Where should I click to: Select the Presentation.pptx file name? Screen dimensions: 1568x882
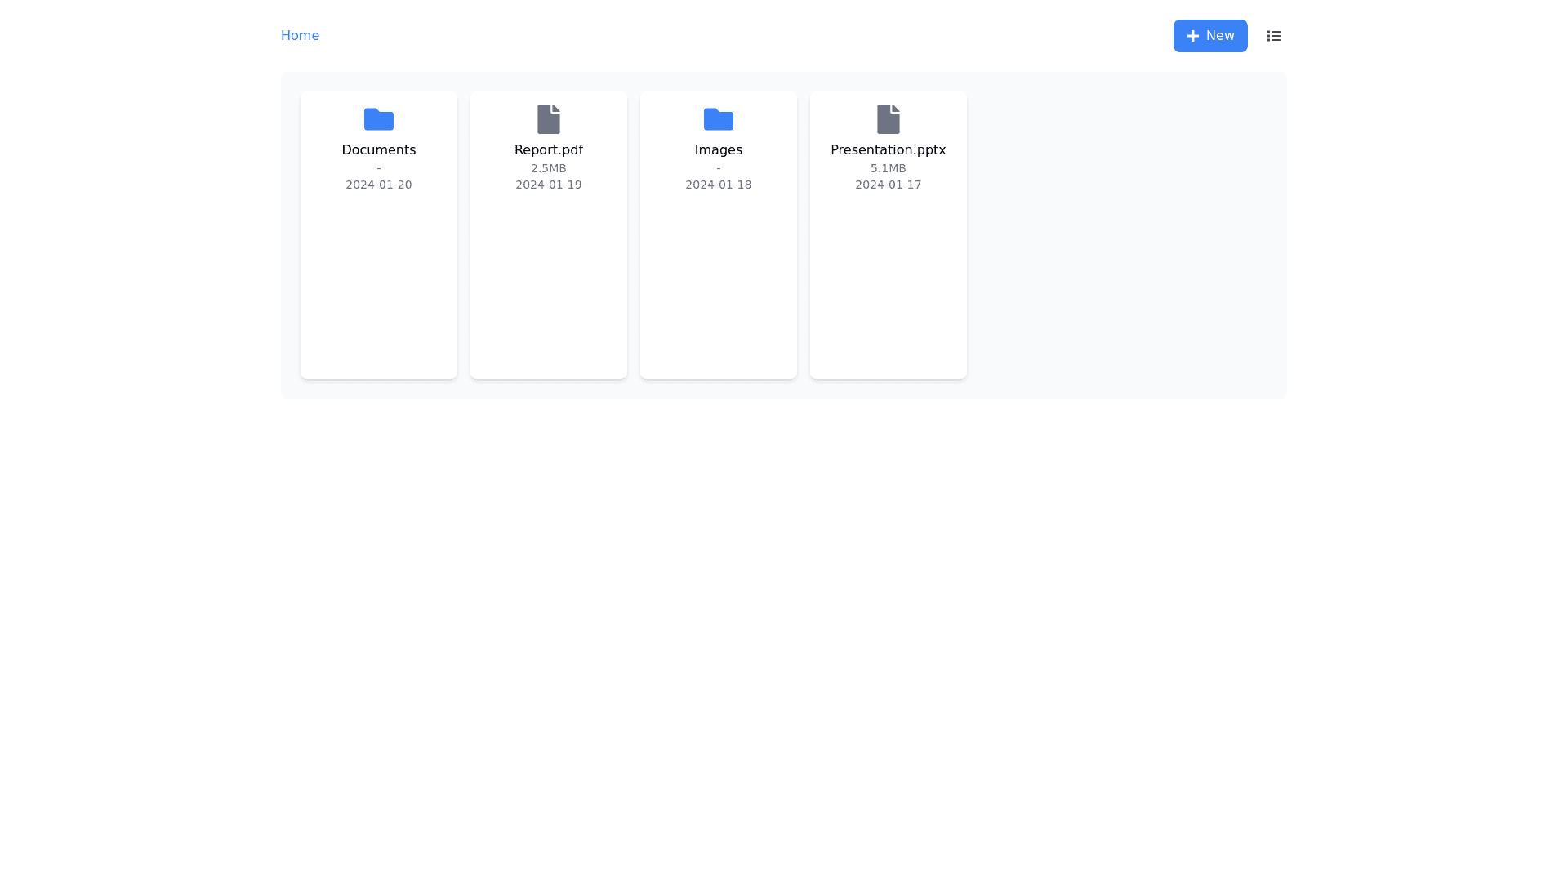point(888,150)
